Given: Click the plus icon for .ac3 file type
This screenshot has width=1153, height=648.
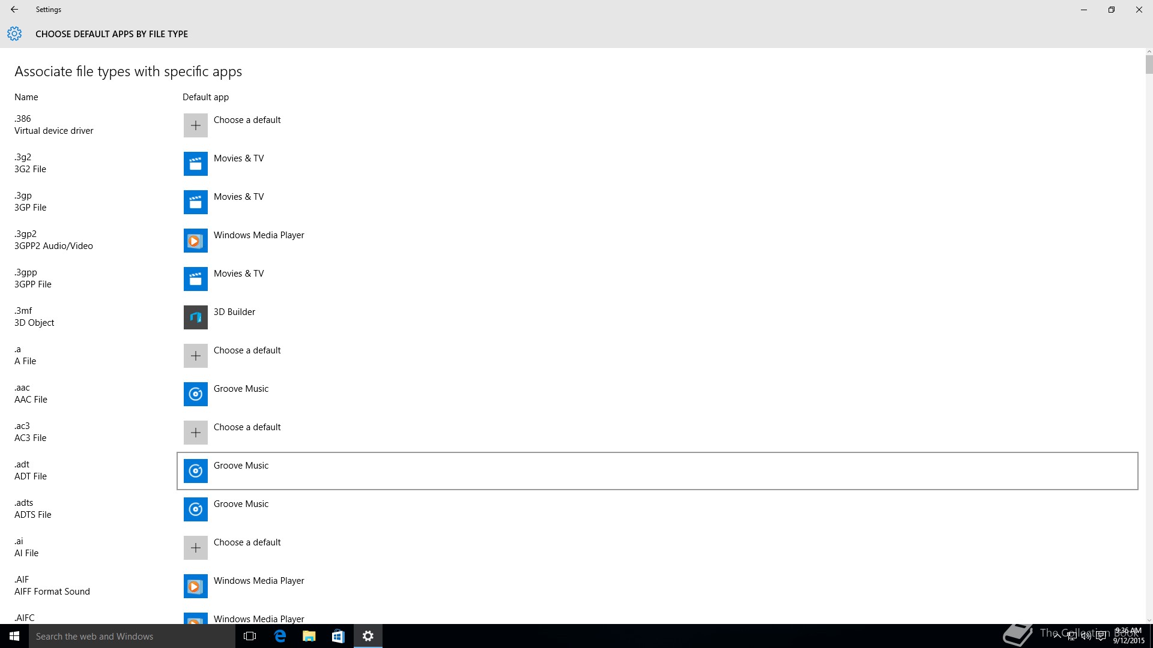Looking at the screenshot, I should click(196, 433).
